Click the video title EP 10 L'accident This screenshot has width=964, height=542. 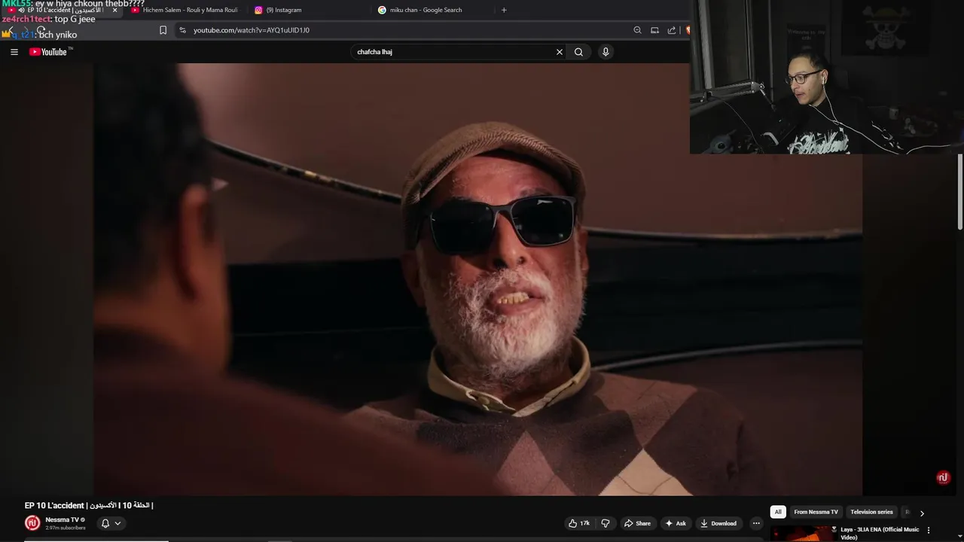pyautogui.click(x=89, y=505)
